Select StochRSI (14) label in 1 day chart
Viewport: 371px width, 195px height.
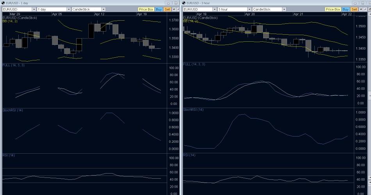12,110
